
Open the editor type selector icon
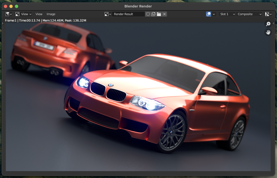click(x=8, y=14)
